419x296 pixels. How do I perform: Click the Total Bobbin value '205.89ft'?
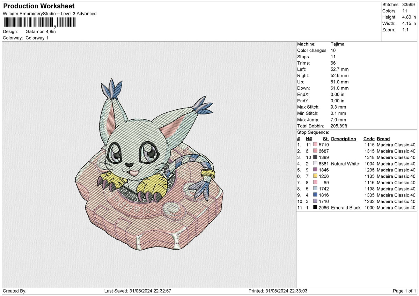(x=339, y=126)
